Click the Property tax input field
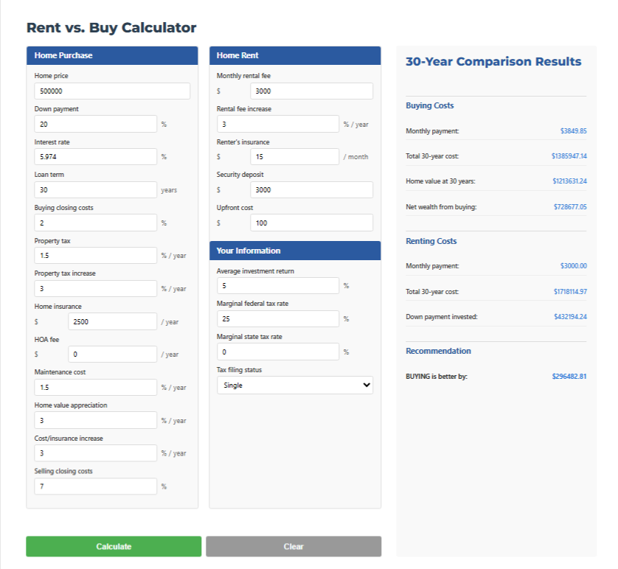This screenshot has height=569, width=618. (x=95, y=256)
